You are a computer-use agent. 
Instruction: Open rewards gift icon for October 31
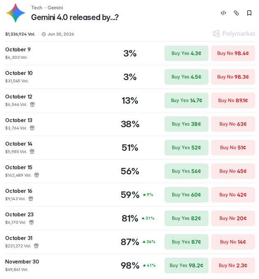point(36,246)
